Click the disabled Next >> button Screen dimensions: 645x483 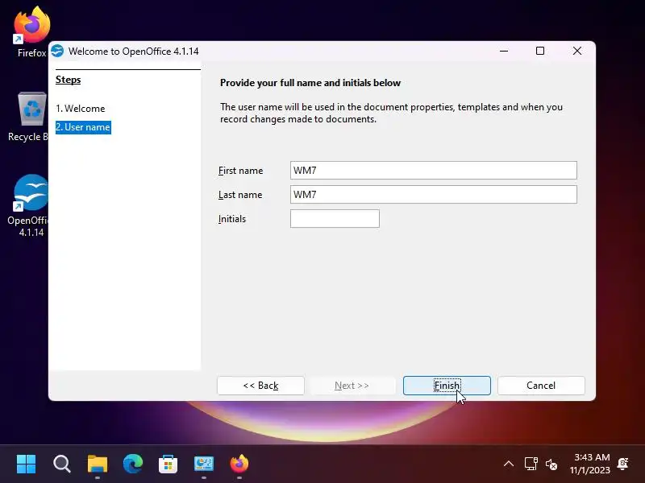[x=352, y=386]
